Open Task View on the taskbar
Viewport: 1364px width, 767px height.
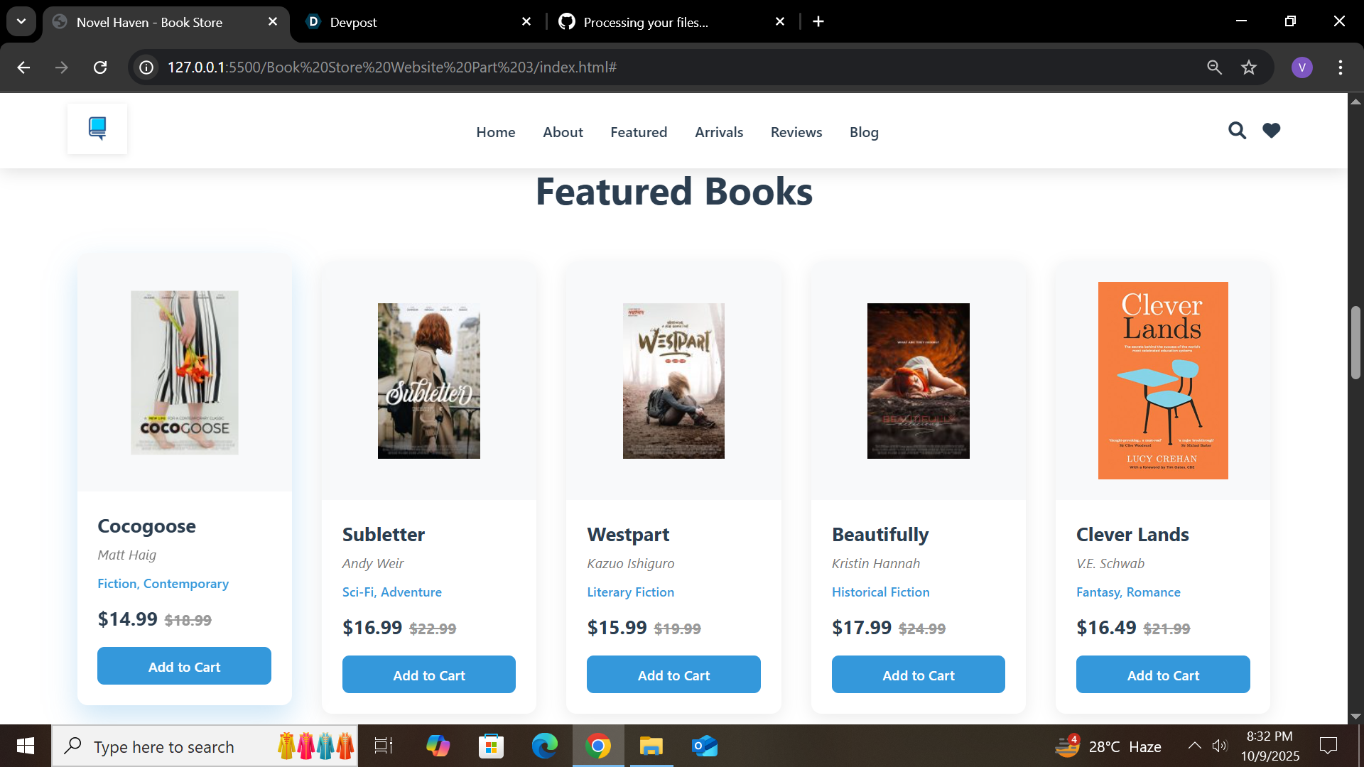(x=384, y=746)
